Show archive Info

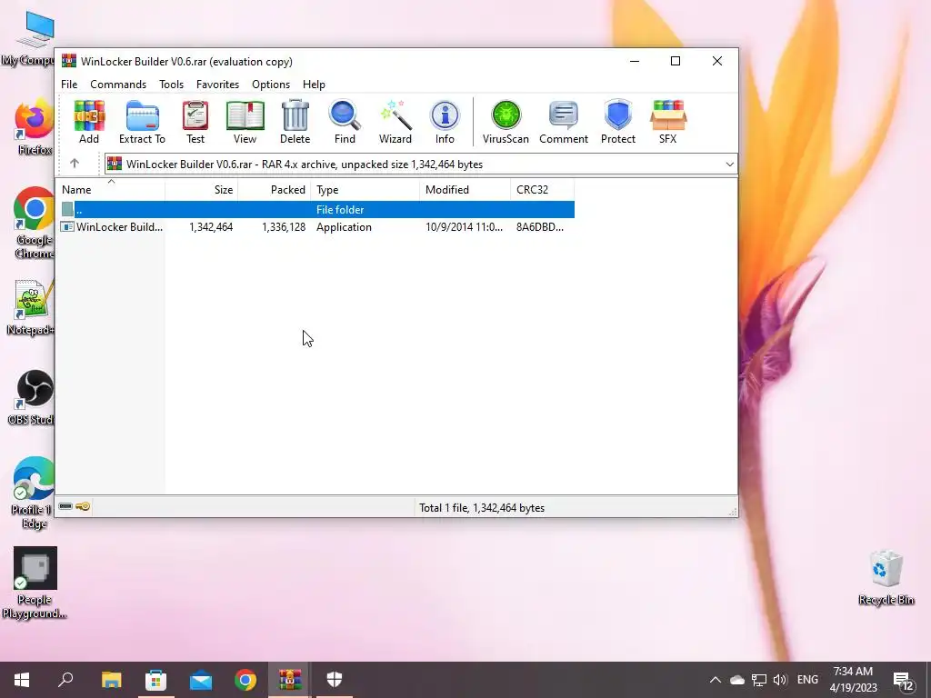click(445, 122)
